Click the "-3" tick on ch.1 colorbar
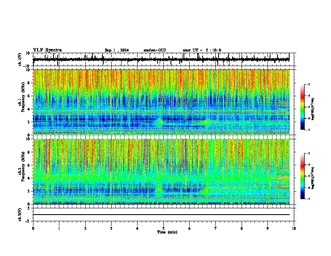 [x=308, y=84]
